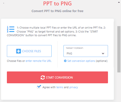Start the conversion with the red button
121x102 pixels.
click(x=57, y=77)
